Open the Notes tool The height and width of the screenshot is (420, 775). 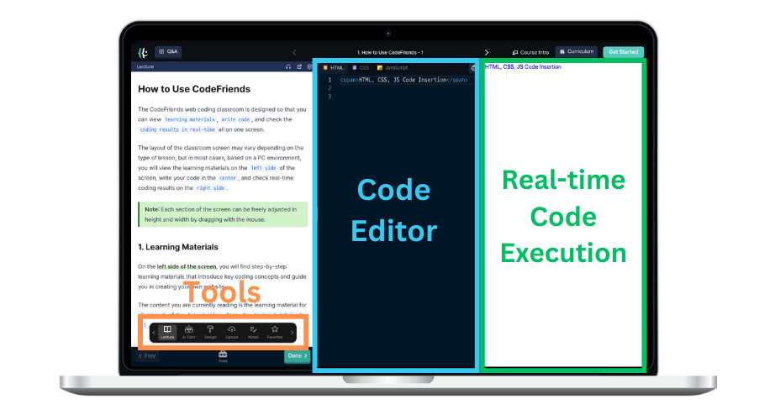(253, 332)
